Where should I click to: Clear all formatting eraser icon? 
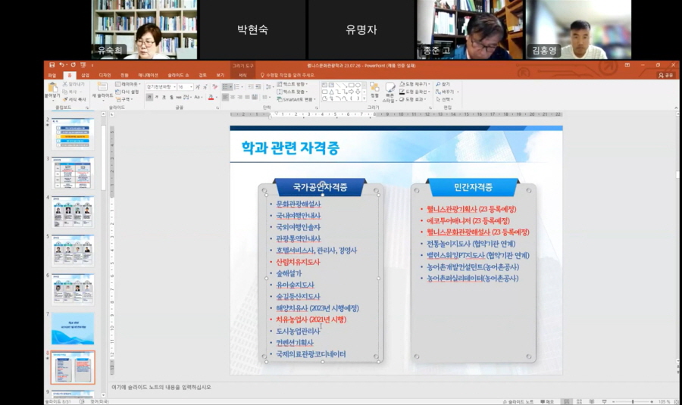214,87
